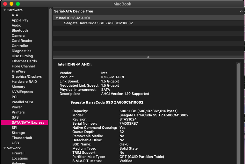
Task: Select Camera in the sidebar
Action: pyautogui.click(x=18, y=35)
